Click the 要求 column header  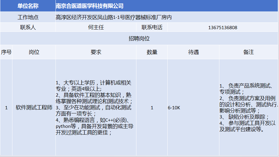pos(96,52)
